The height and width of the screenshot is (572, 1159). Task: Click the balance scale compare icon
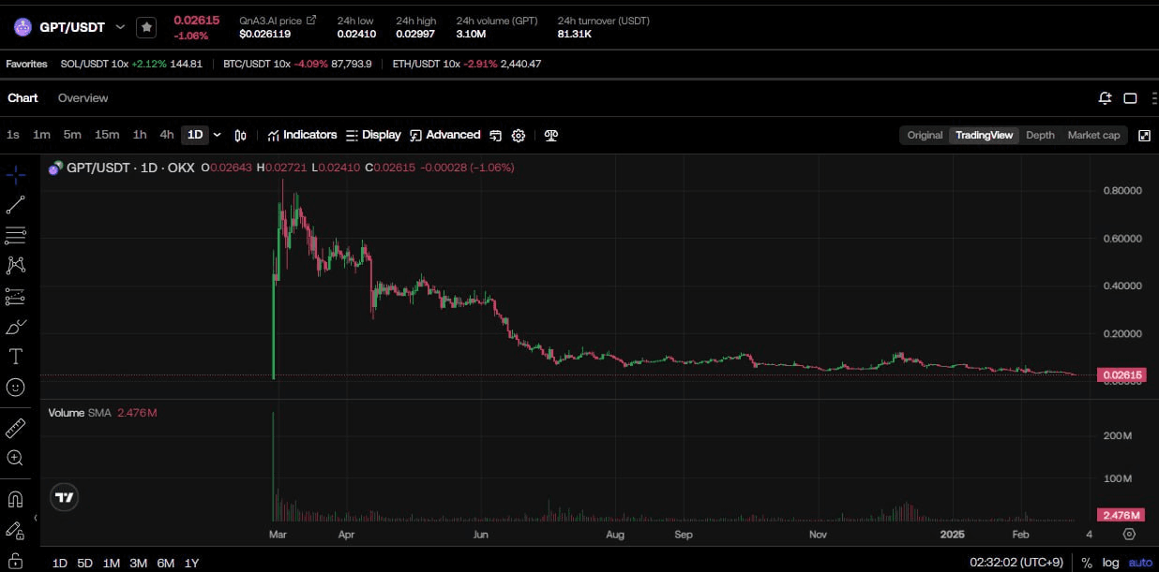coord(551,135)
